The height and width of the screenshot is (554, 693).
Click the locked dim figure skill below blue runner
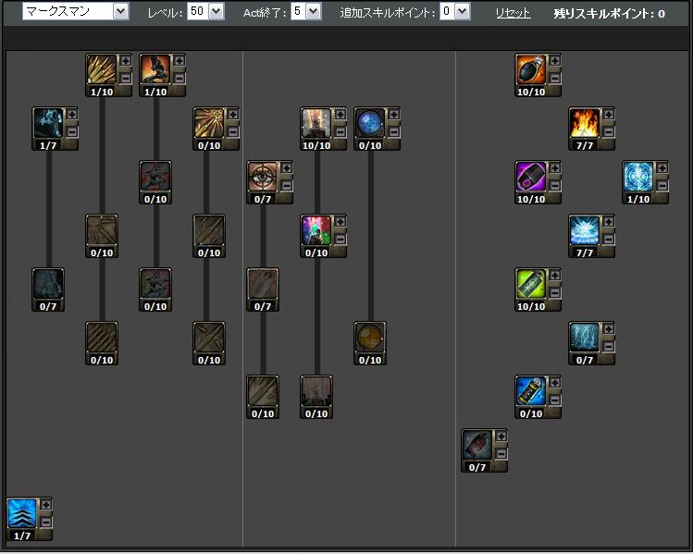pyautogui.click(x=48, y=284)
